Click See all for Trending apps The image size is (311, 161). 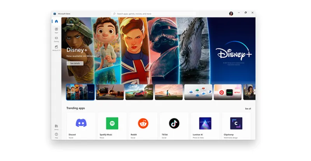(x=248, y=108)
